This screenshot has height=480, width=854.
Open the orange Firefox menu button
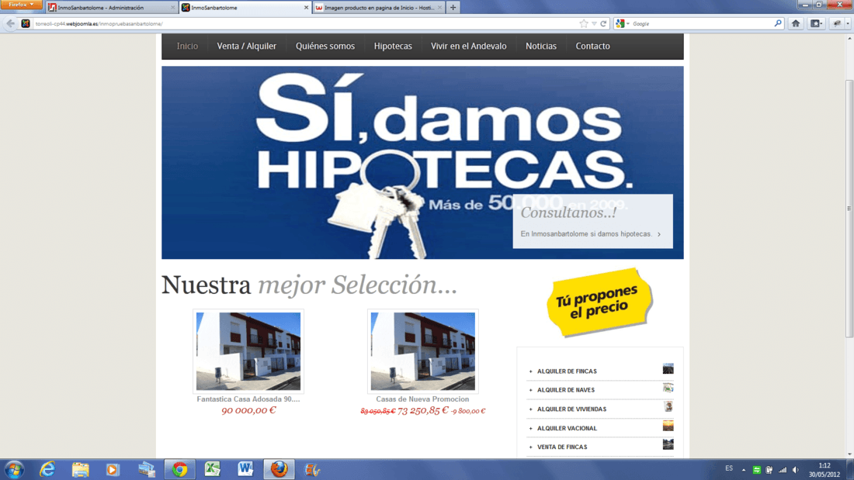pos(21,5)
